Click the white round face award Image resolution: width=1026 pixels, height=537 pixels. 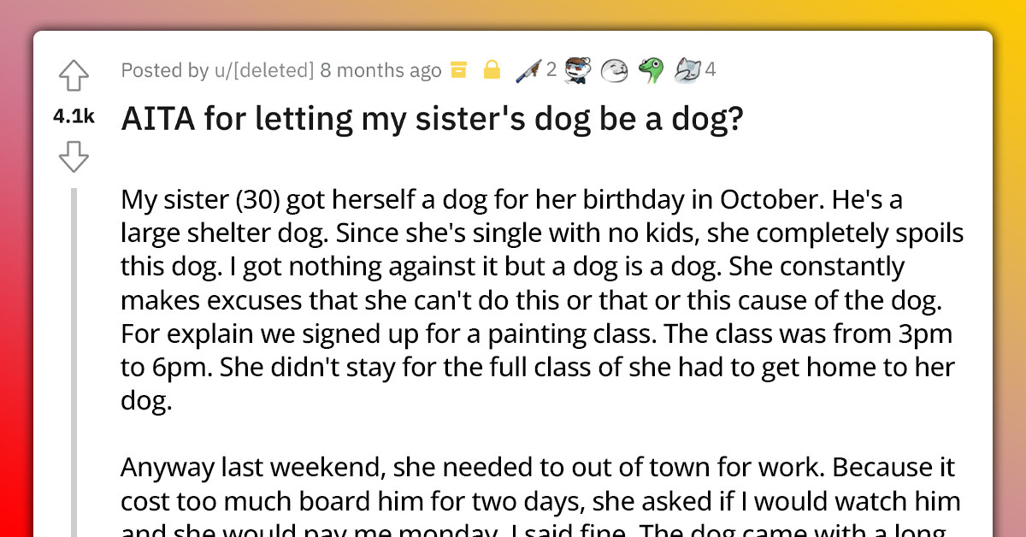click(612, 70)
